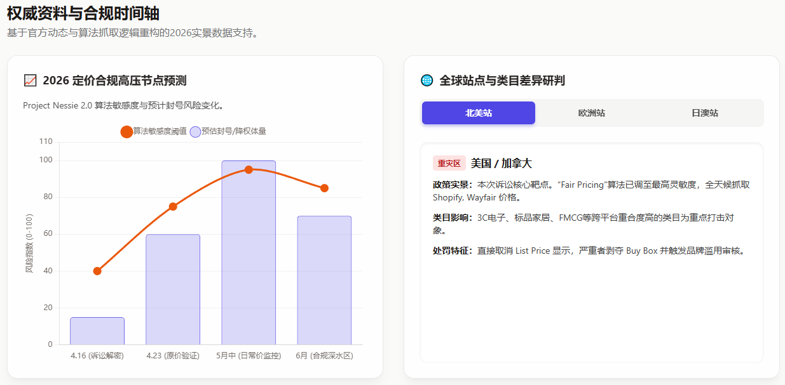Click the orange line point at 4.23
This screenshot has height=385, width=785.
tap(173, 206)
